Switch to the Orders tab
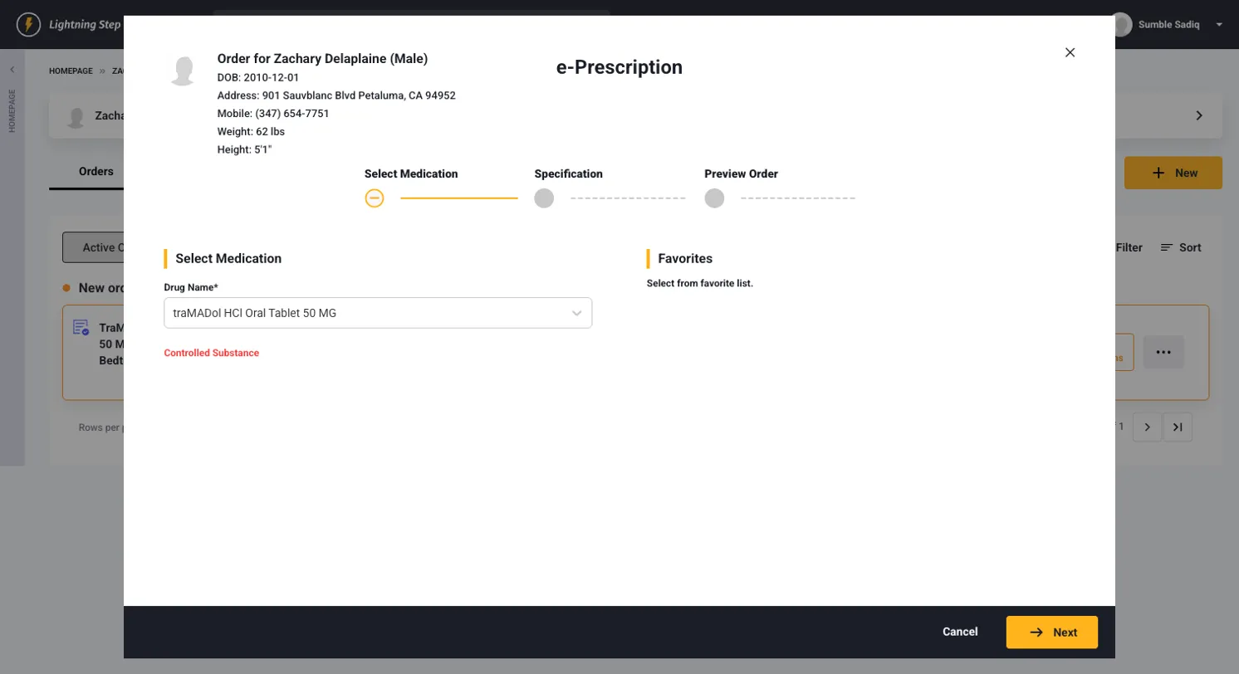Image resolution: width=1239 pixels, height=674 pixels. (96, 172)
